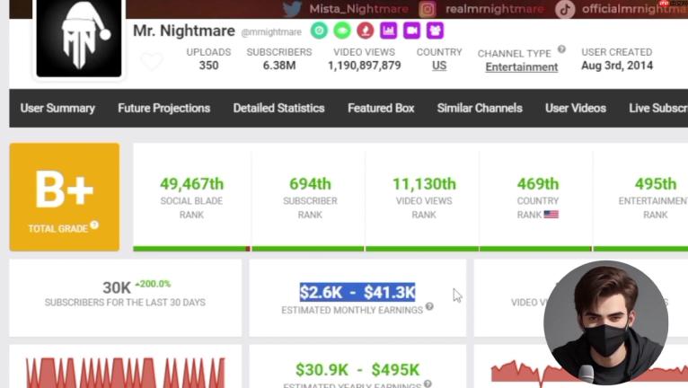This screenshot has height=388, width=688.
Task: Click the Channel Type help icon
Action: 561,49
